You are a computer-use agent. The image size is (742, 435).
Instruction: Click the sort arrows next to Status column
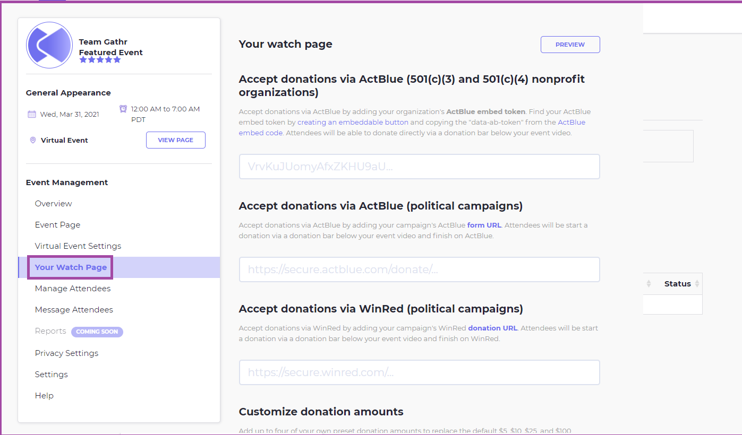697,284
